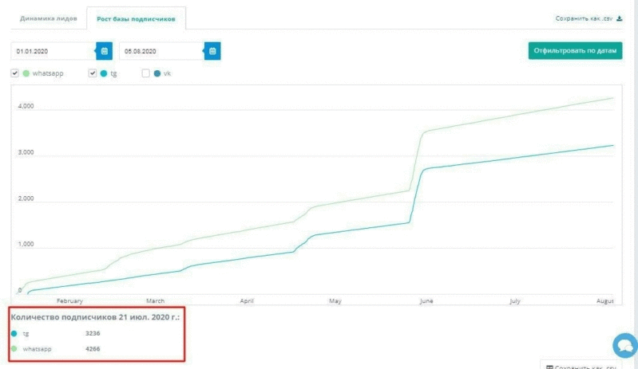Viewport: 638px width, 369px height.
Task: Open the end date calendar picker
Action: tap(212, 51)
